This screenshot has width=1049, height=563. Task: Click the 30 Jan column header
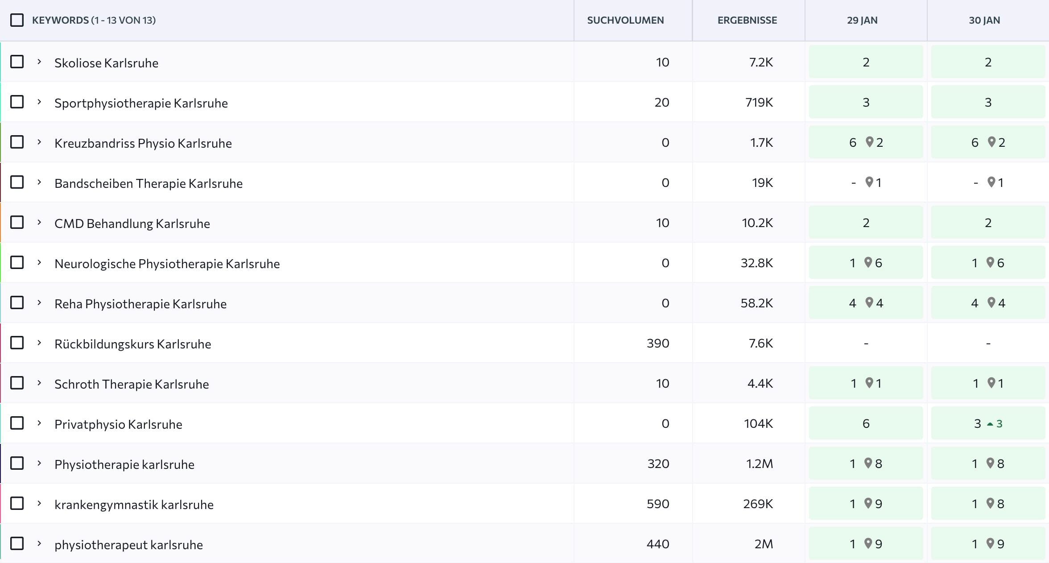click(x=984, y=20)
